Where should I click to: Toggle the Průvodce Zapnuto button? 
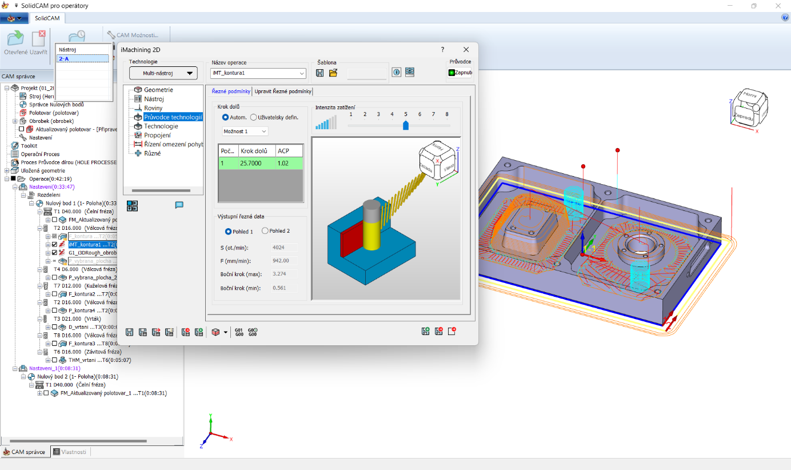[460, 73]
